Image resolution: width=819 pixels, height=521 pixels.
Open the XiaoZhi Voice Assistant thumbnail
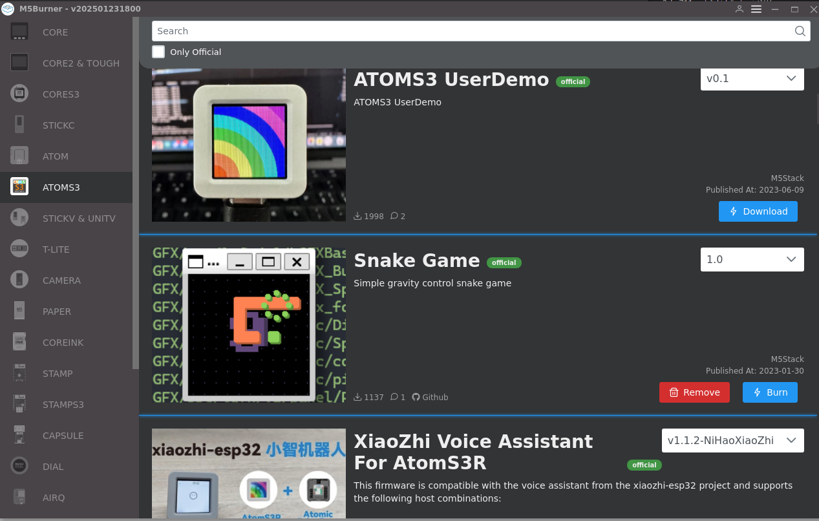249,473
